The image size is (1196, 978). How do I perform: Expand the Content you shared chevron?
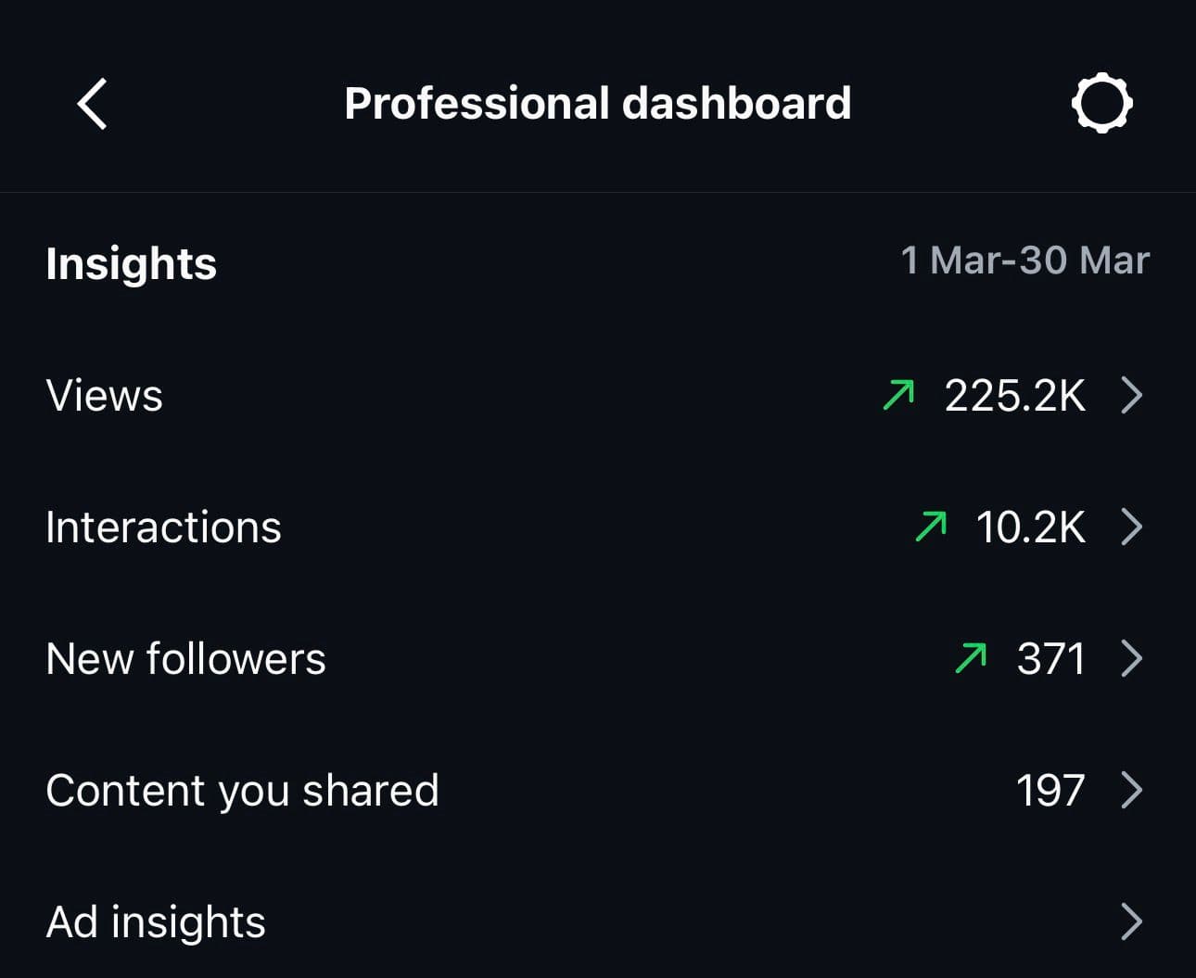point(1131,790)
